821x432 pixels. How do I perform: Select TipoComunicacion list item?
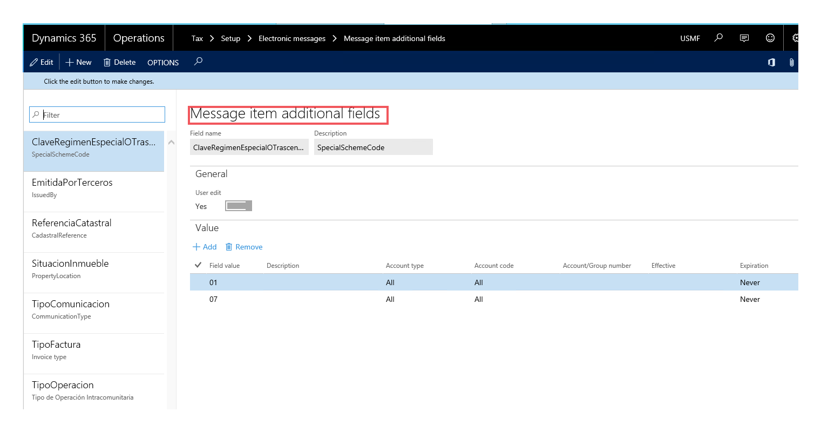click(94, 313)
